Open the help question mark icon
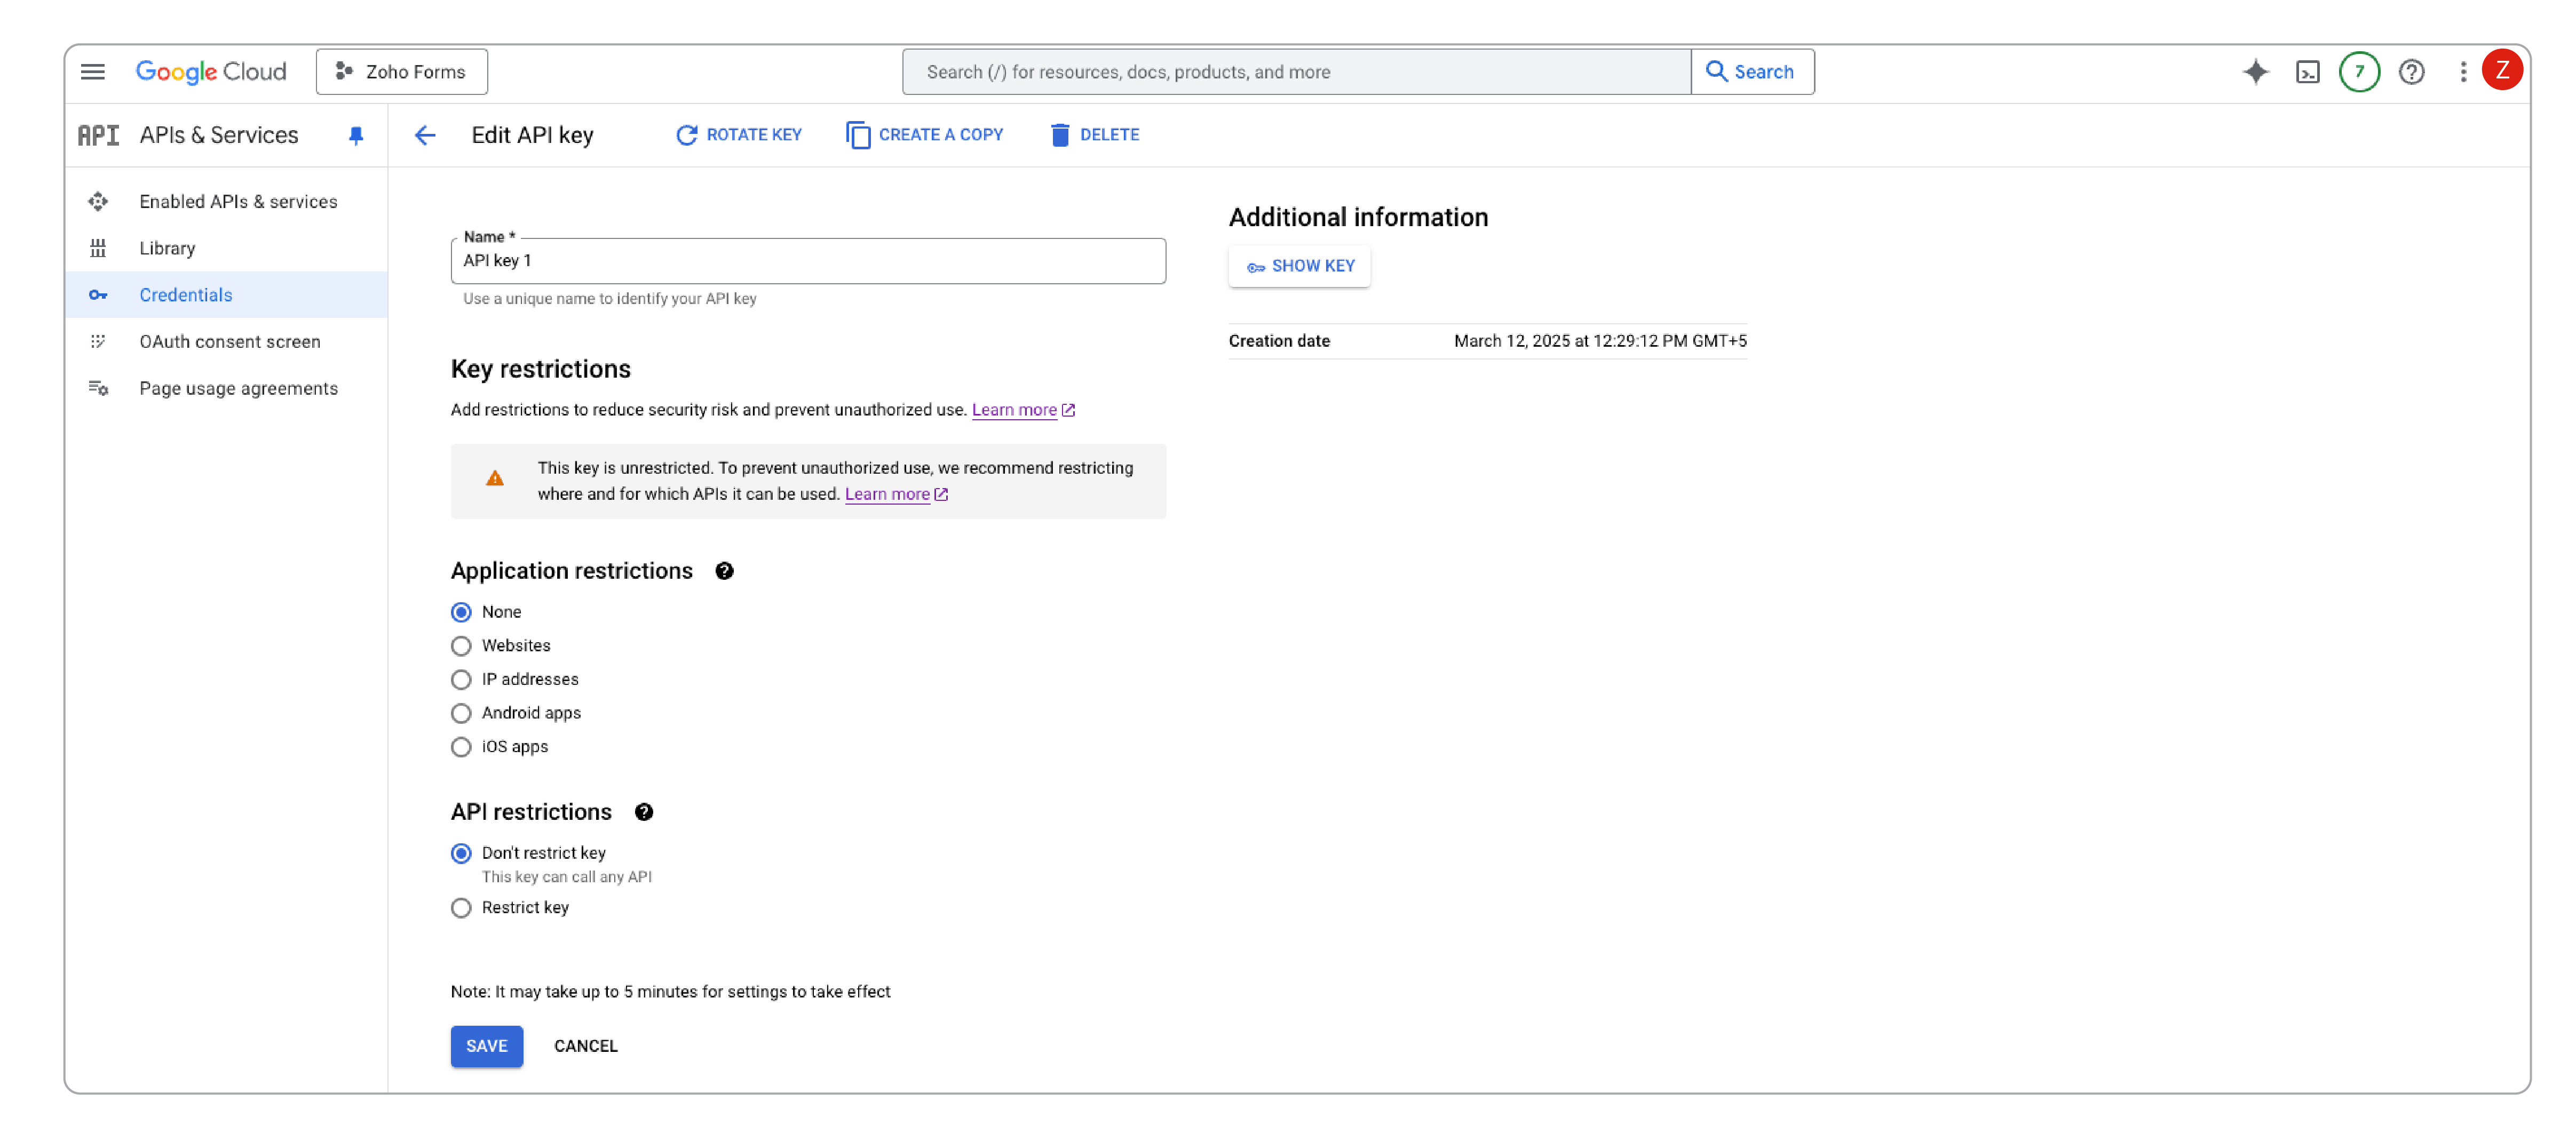The image size is (2576, 1134). pyautogui.click(x=2411, y=72)
